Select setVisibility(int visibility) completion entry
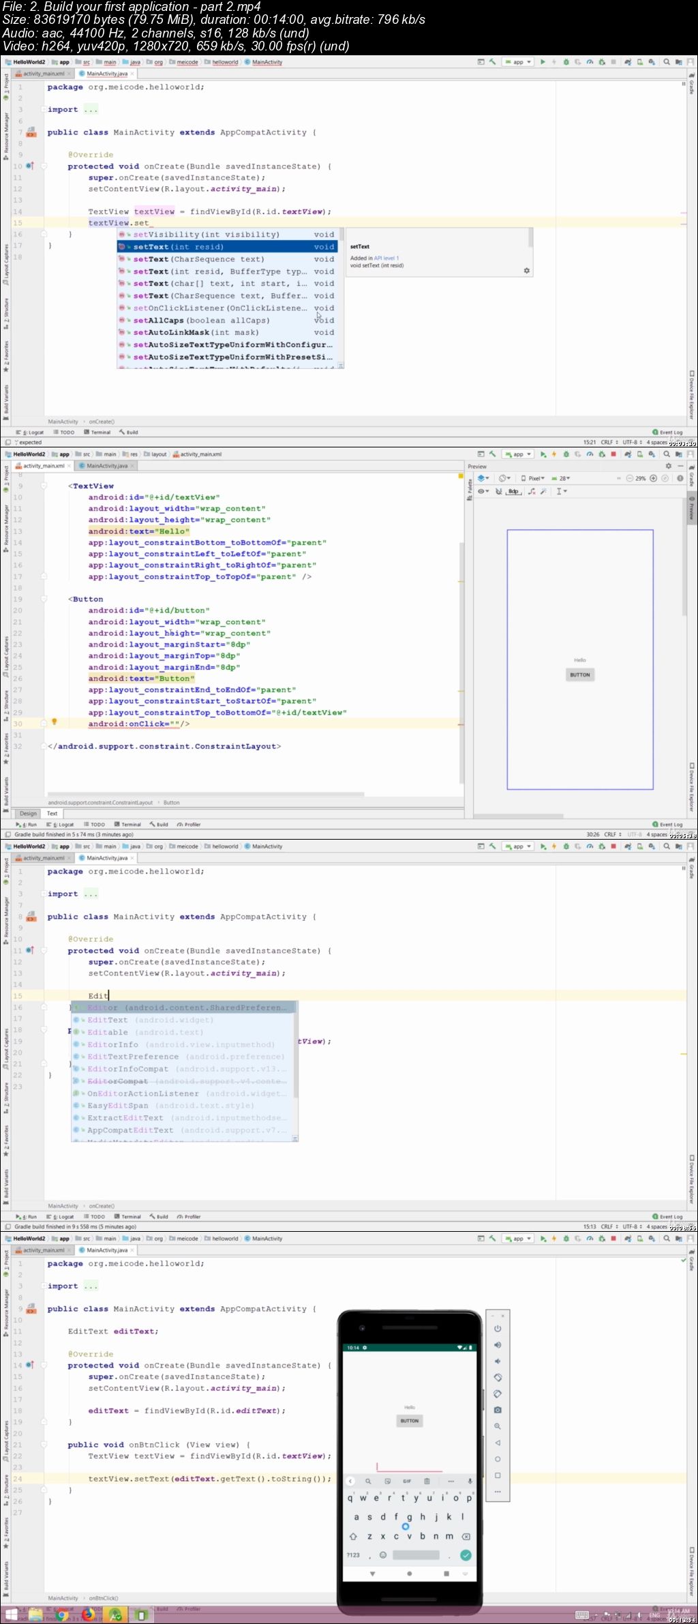Viewport: 698px width, 1624px height. 227,235
